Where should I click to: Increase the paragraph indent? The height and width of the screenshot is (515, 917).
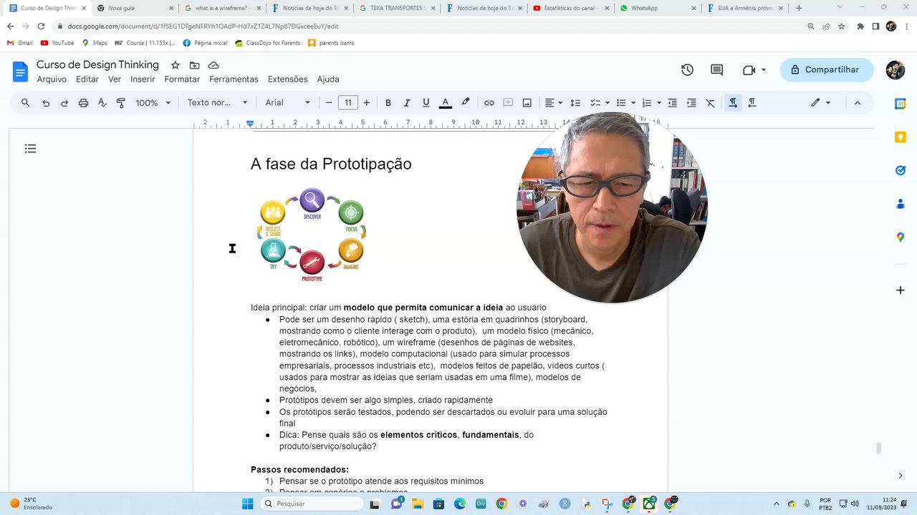tap(691, 103)
